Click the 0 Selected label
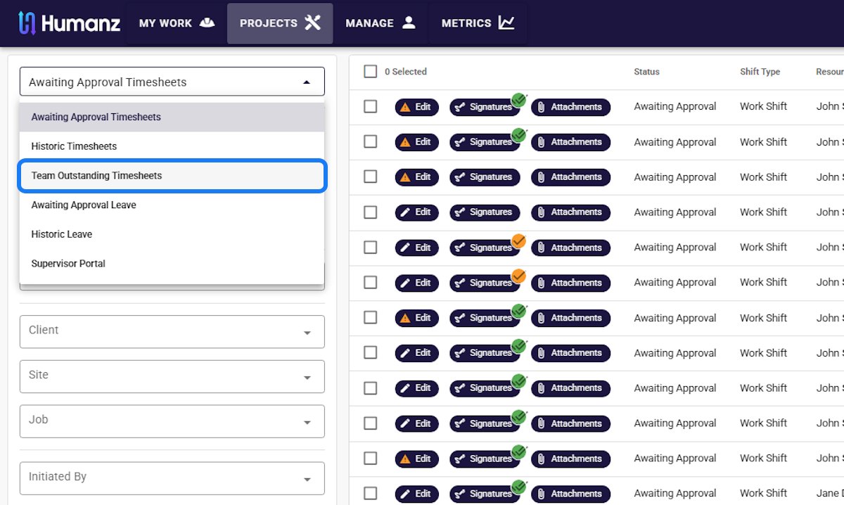 [x=406, y=72]
